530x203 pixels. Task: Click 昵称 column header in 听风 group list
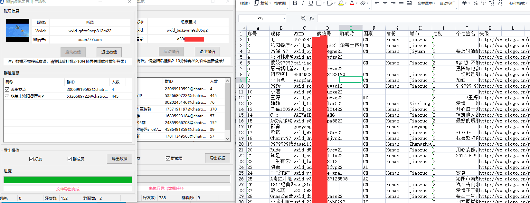(x=34, y=82)
